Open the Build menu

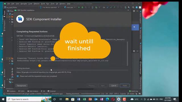tap(43, 4)
